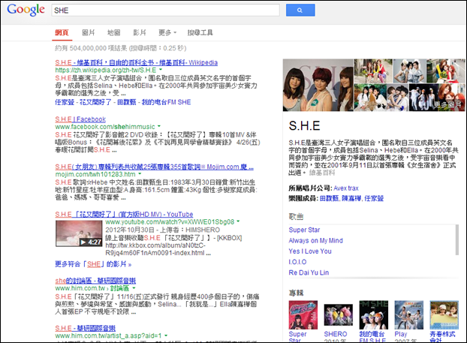The height and width of the screenshot is (343, 467).
Task: Open the S.H.E - 華研國際音樂 result title
Action: coord(85,328)
